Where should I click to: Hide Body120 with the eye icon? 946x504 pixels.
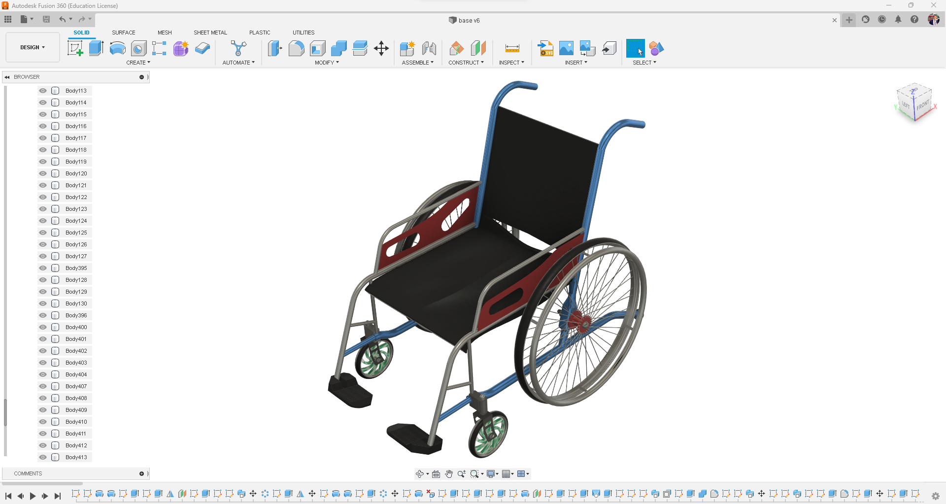click(43, 173)
